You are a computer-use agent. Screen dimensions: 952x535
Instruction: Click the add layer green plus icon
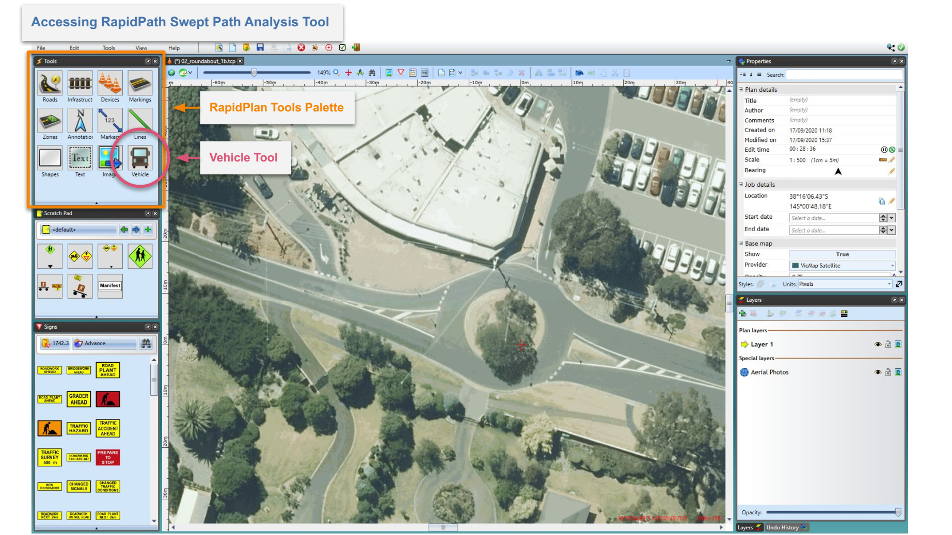(x=743, y=313)
